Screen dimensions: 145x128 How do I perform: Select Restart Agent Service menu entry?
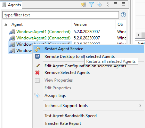pyautogui.click(x=89, y=49)
